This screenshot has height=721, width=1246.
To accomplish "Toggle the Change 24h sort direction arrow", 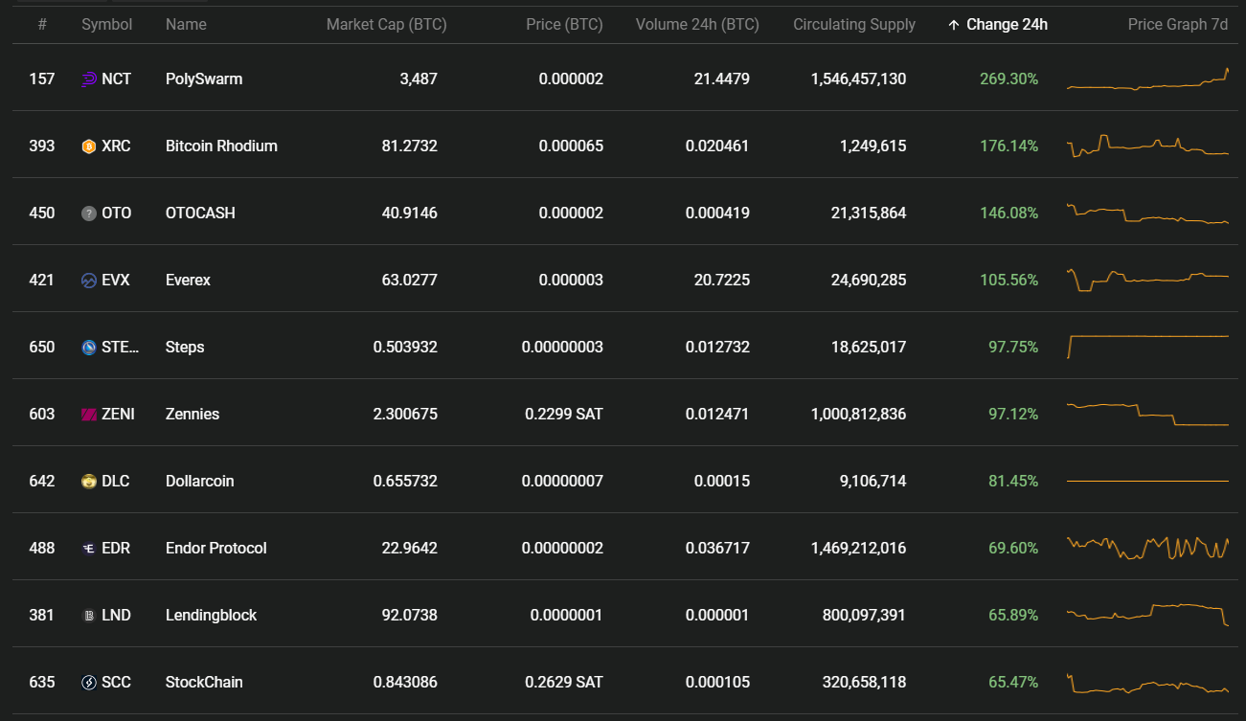I will click(955, 24).
